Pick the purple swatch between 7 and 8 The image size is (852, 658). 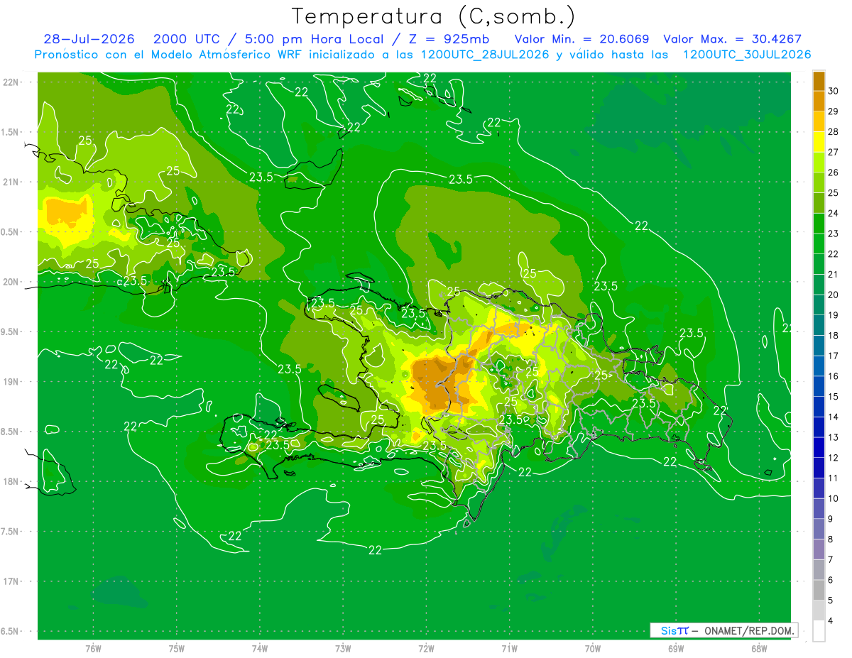(x=819, y=549)
